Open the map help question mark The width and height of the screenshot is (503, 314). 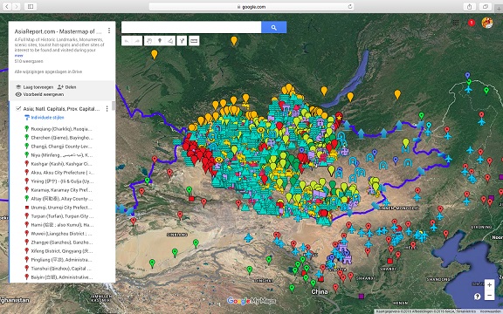477,297
